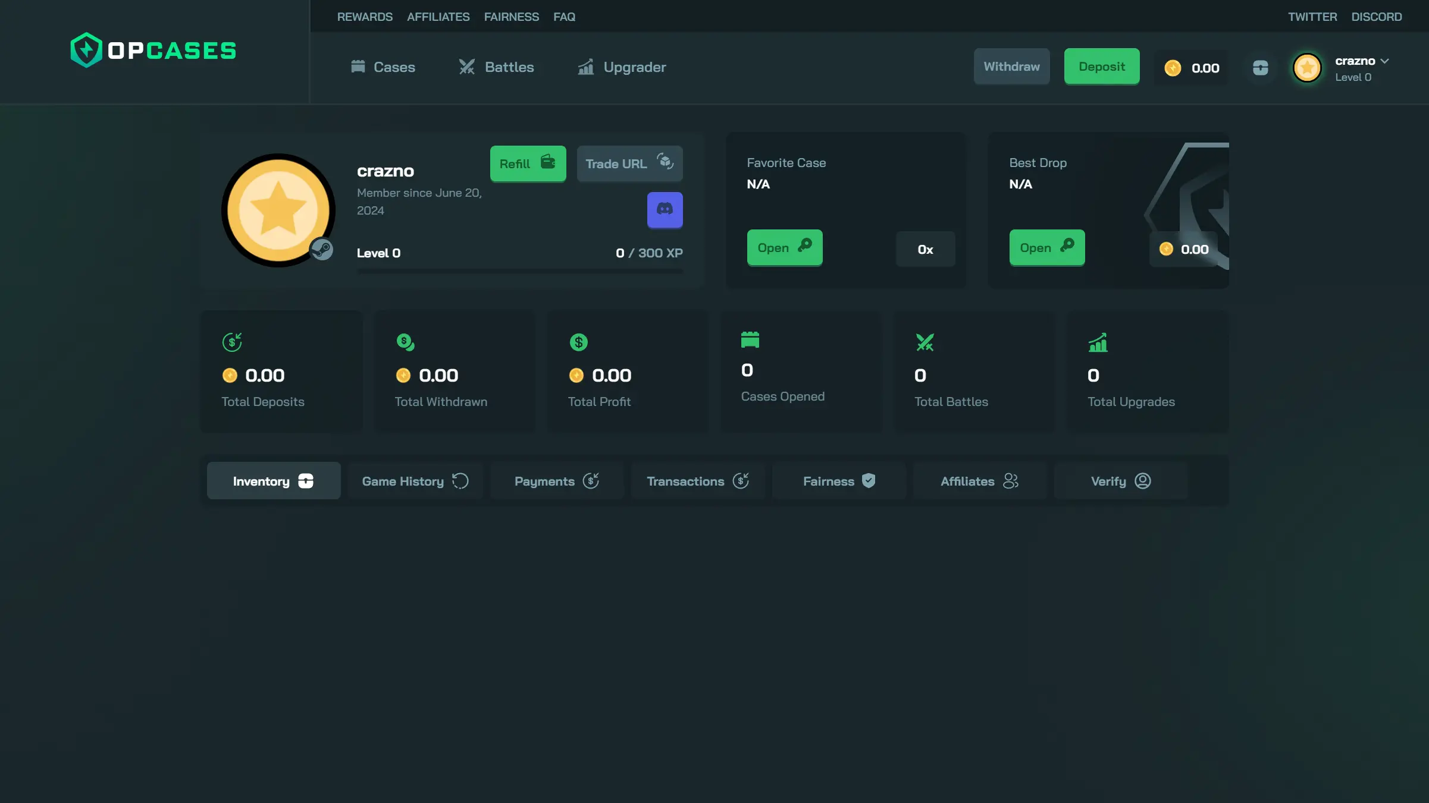Open FAIRNESS top link
Image resolution: width=1429 pixels, height=803 pixels.
[x=511, y=17]
